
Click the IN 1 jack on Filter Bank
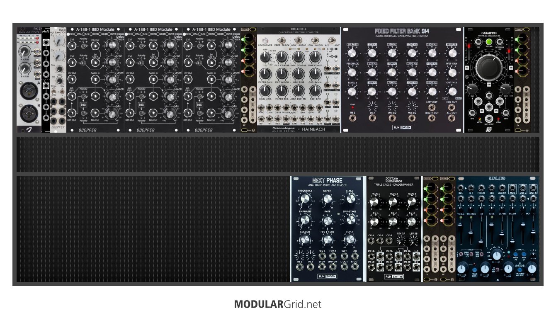click(352, 118)
